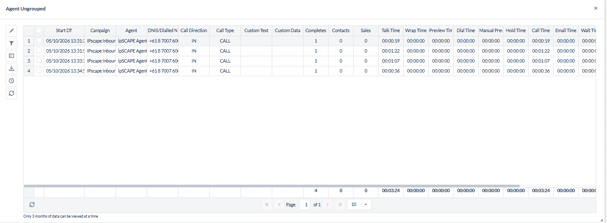Check the checkbox for row 3
The width and height of the screenshot is (607, 223).
click(x=39, y=60)
